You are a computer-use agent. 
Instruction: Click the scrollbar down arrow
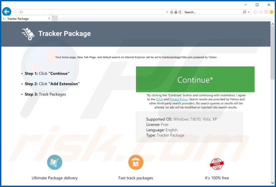[273, 183]
